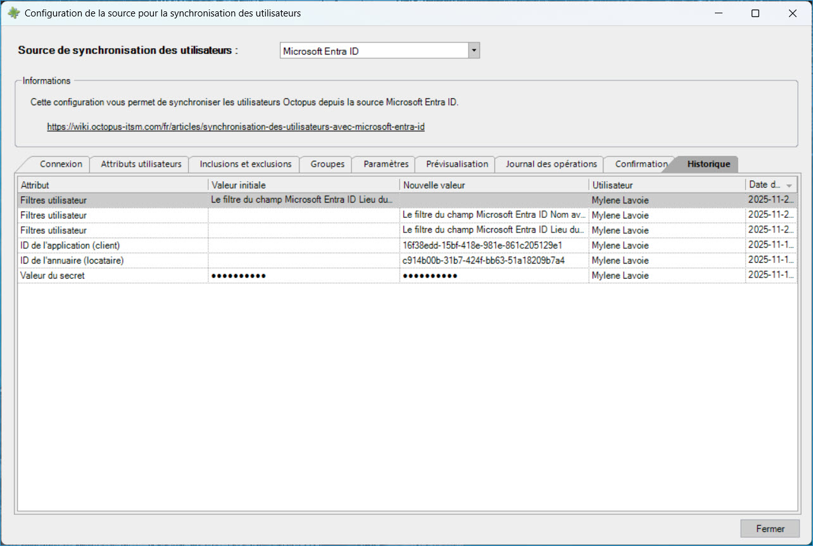813x546 pixels.
Task: Switch to the Confirmation tab
Action: point(640,164)
